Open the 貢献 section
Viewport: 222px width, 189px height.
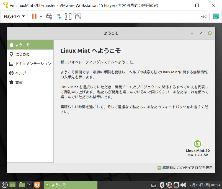[30, 82]
